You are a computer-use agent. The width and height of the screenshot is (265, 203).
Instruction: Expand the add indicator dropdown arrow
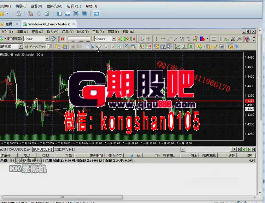pyautogui.click(x=204, y=47)
